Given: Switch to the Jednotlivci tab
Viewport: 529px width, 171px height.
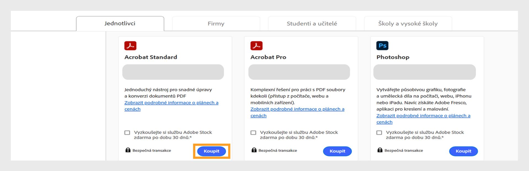Looking at the screenshot, I should [120, 23].
